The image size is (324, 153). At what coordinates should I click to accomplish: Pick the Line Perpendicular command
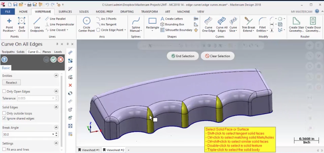coord(60,24)
